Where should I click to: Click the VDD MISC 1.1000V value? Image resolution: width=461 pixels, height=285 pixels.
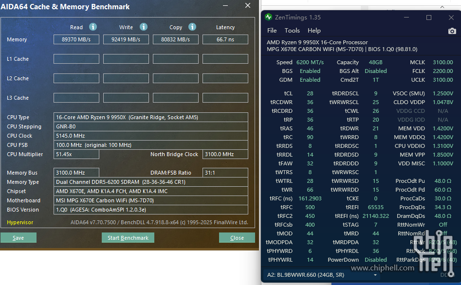coord(443,163)
